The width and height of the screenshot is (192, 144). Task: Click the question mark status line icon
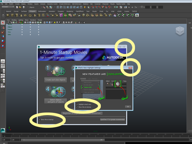(81, 7)
